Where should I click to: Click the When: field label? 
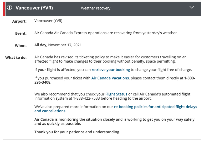(21, 45)
